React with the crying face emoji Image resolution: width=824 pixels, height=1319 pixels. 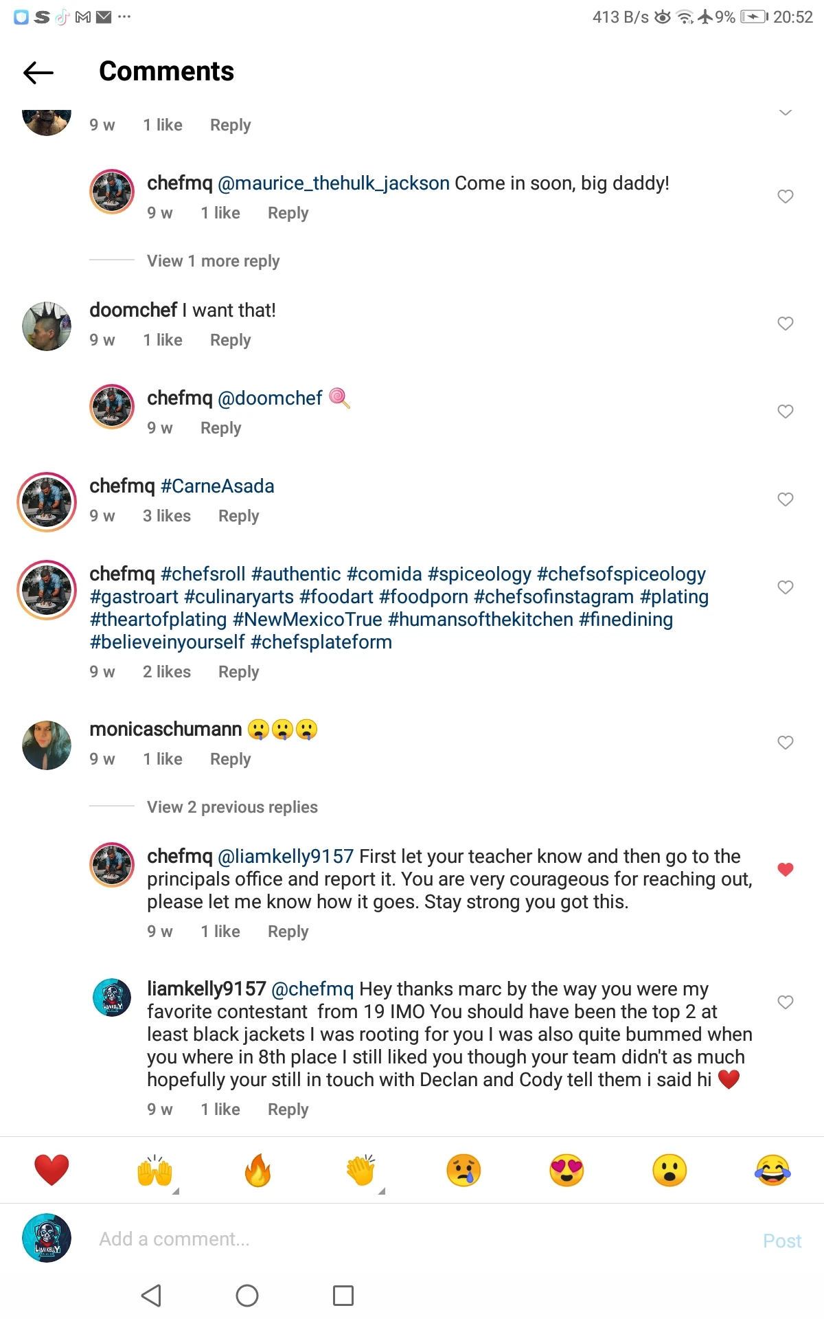pos(462,1170)
